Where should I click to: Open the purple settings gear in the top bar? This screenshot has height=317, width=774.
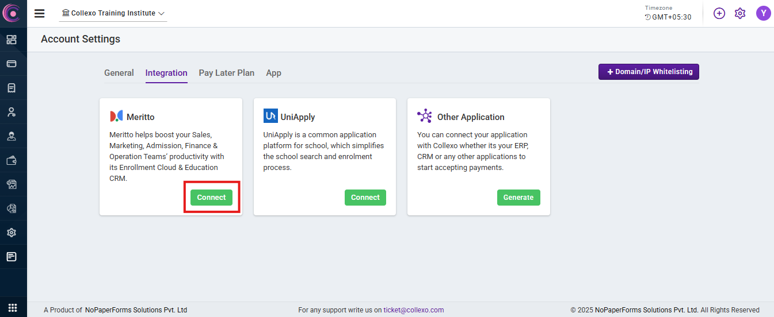point(740,13)
